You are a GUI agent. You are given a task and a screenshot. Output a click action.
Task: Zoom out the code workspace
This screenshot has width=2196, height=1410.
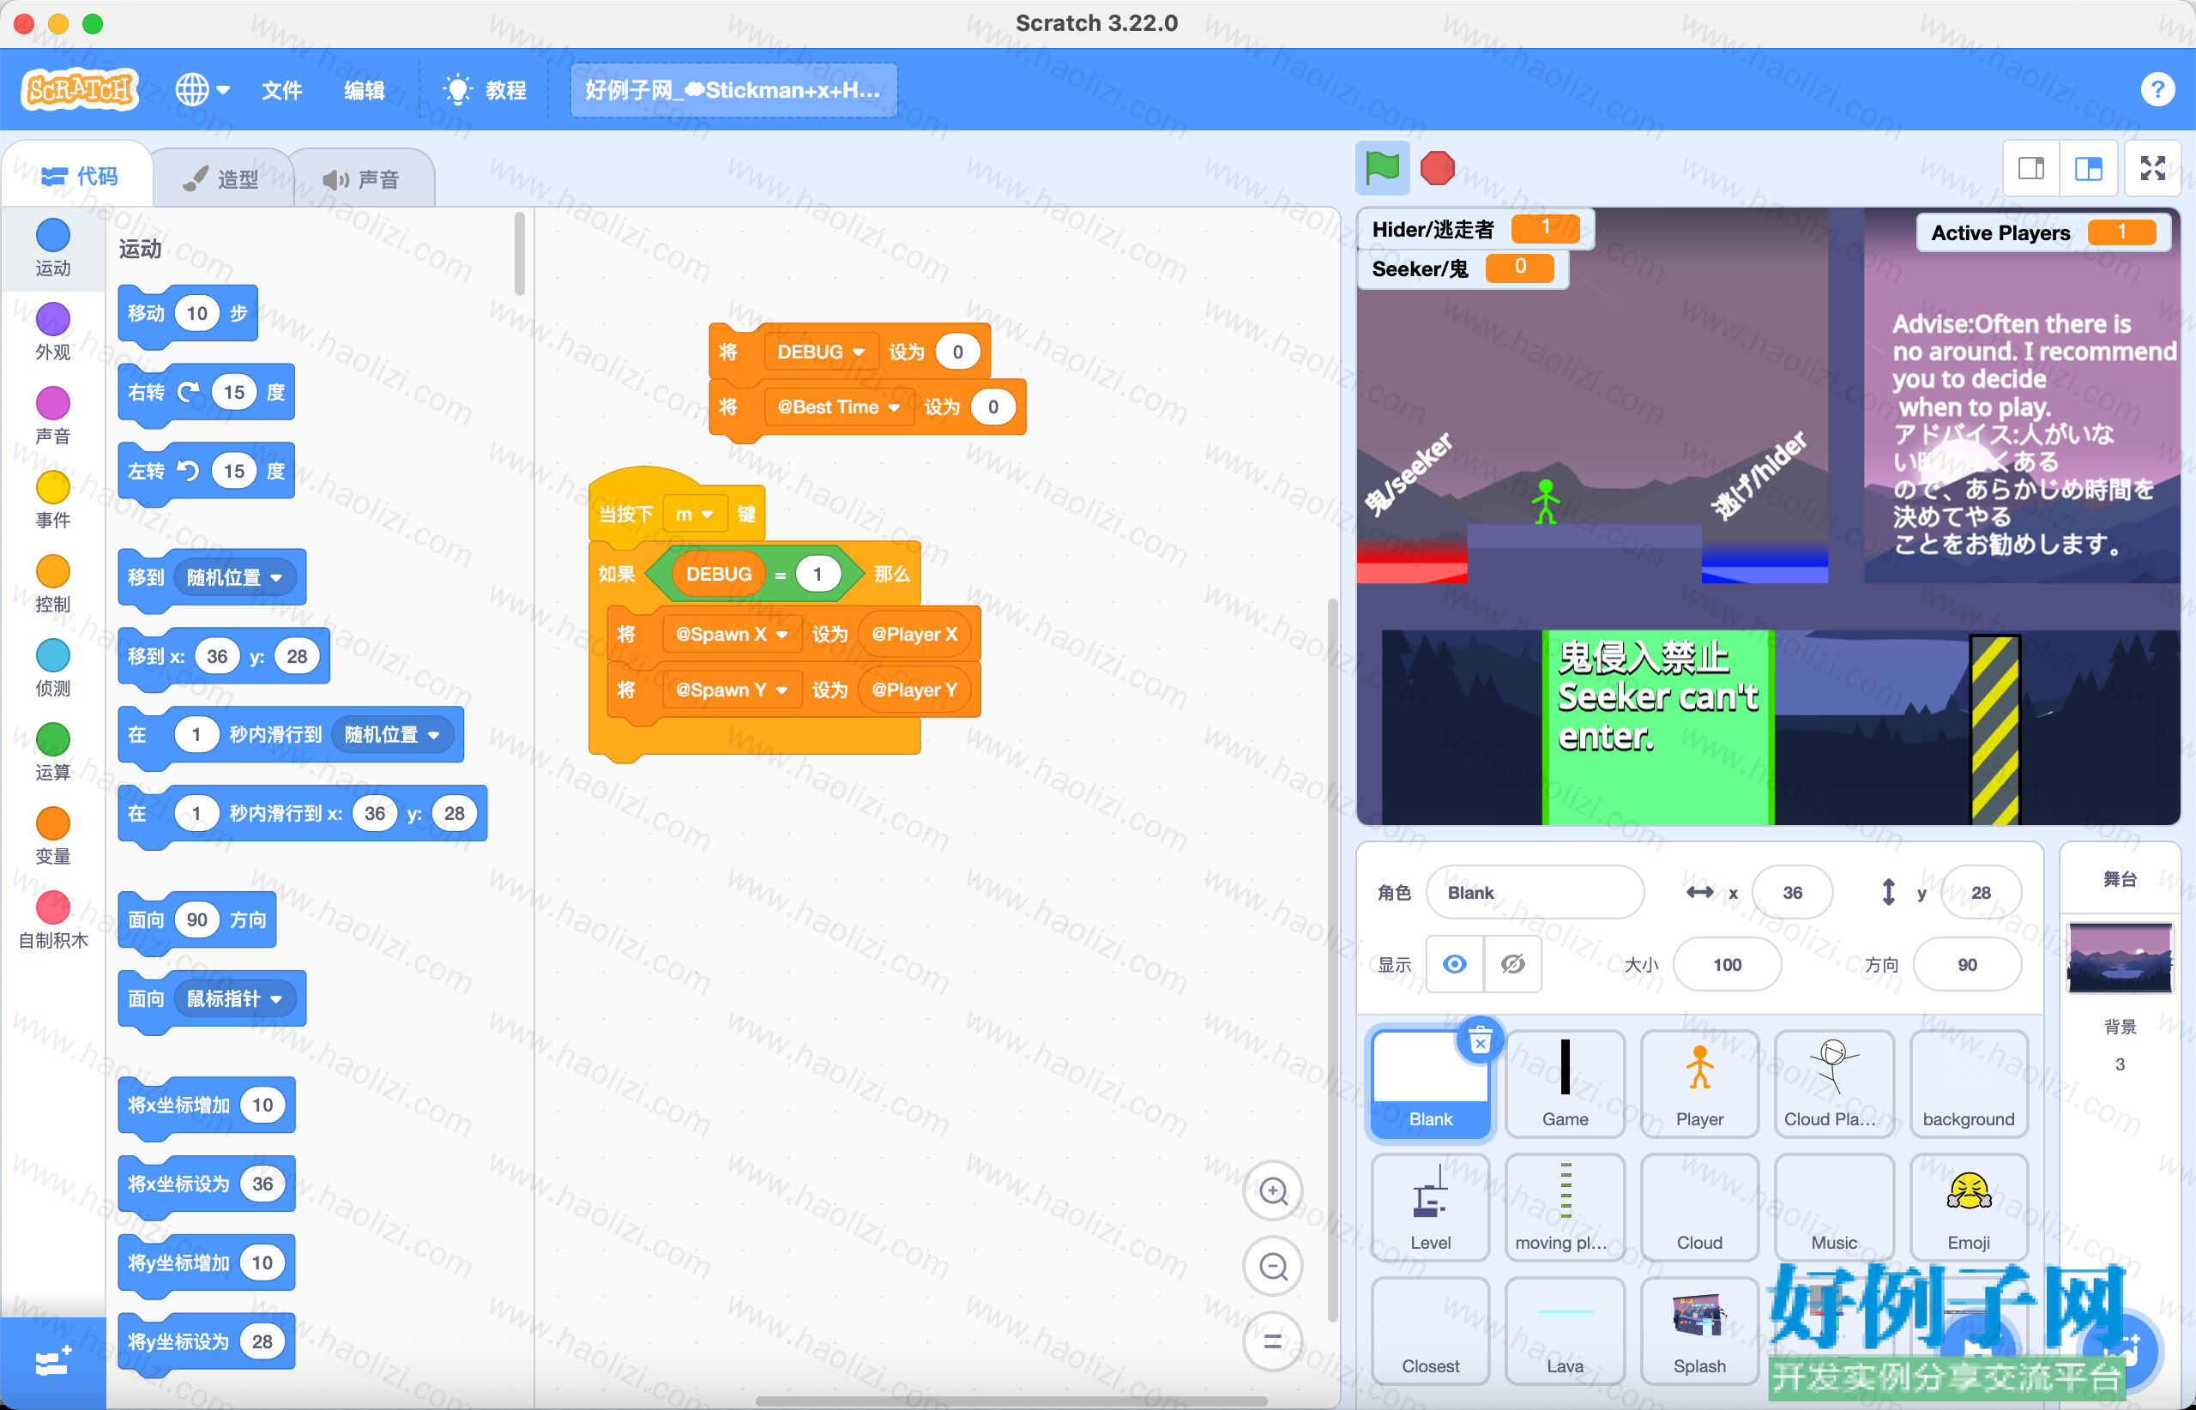tap(1273, 1266)
